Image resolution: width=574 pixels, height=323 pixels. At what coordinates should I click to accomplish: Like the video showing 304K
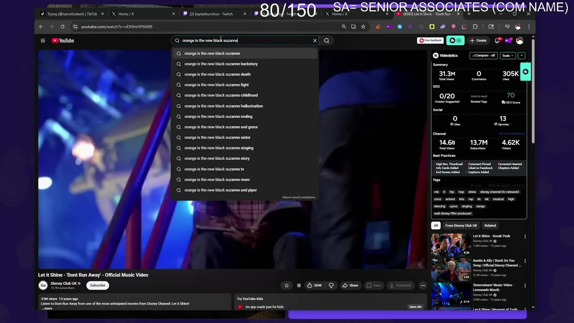click(314, 285)
